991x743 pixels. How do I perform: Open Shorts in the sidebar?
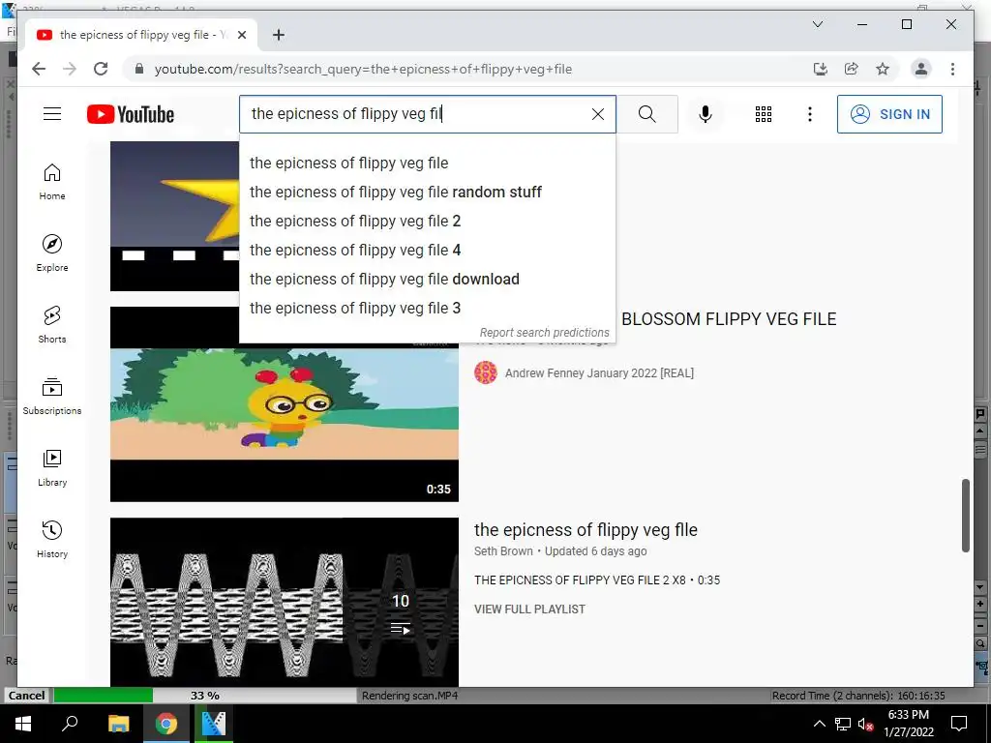[x=52, y=325]
